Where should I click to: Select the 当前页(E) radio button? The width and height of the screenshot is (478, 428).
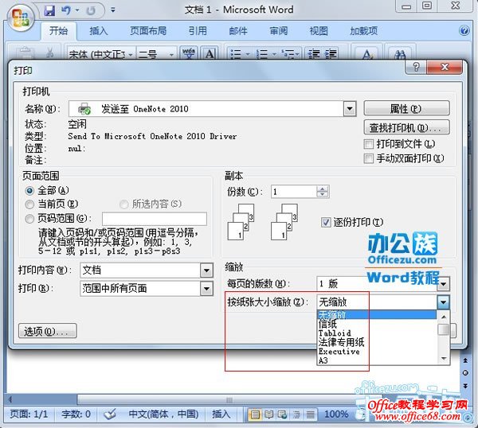coord(29,204)
